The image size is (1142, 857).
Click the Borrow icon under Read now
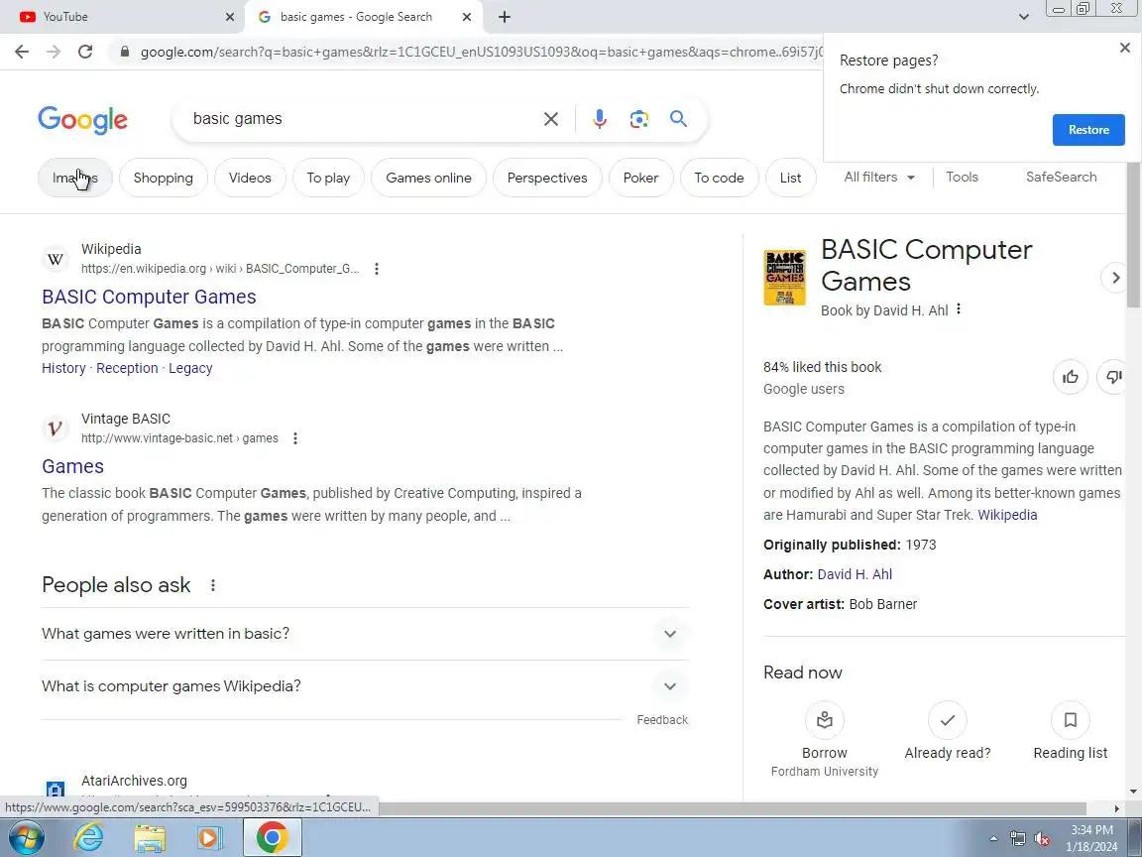point(825,720)
